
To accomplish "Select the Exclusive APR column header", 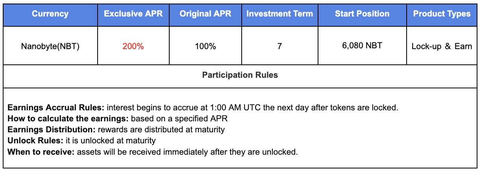I will coord(133,14).
